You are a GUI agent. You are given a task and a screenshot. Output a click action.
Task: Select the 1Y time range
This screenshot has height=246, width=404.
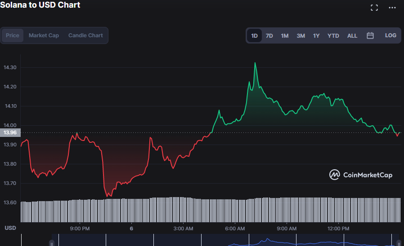pyautogui.click(x=316, y=36)
